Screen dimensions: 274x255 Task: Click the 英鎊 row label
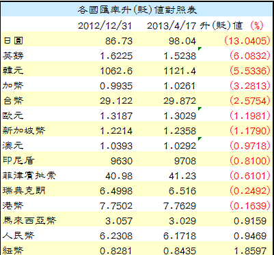tap(13, 56)
